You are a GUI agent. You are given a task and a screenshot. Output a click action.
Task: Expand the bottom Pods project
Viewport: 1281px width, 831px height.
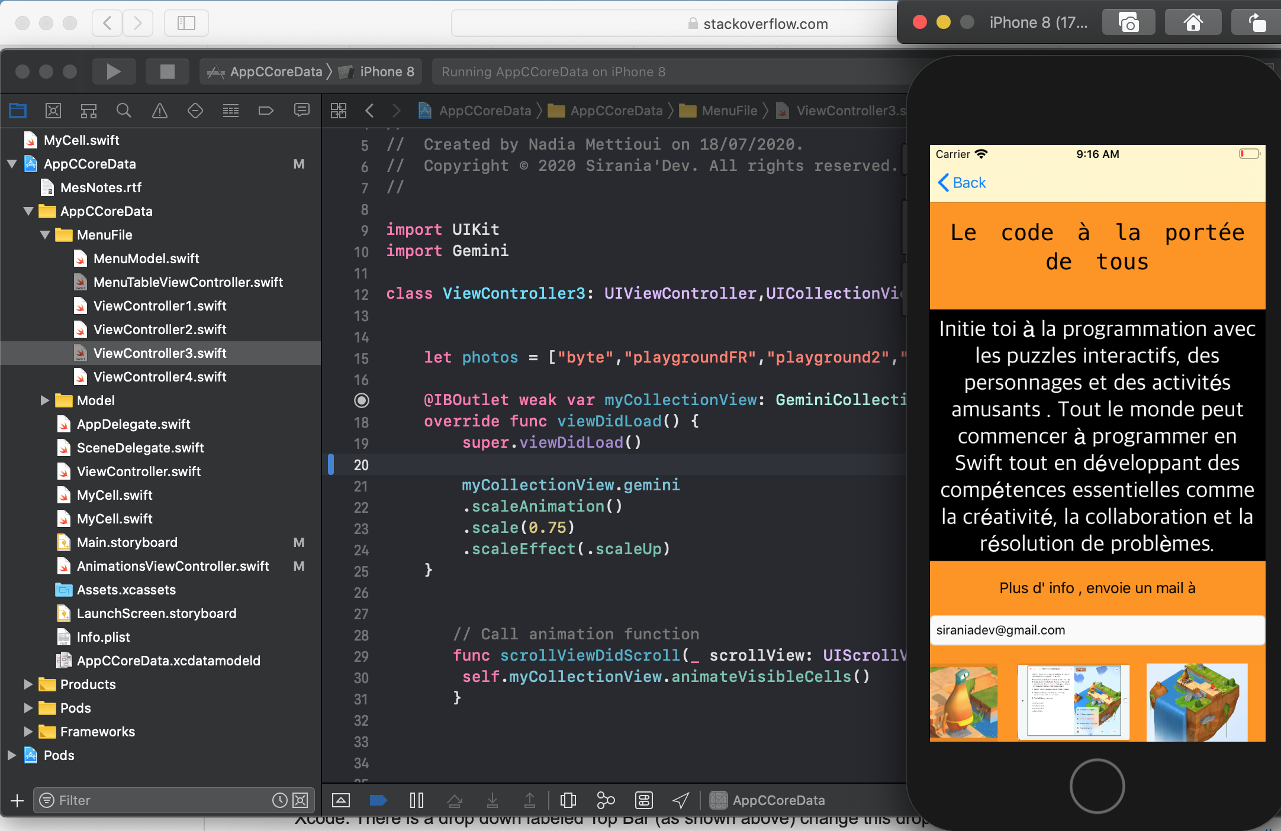11,755
